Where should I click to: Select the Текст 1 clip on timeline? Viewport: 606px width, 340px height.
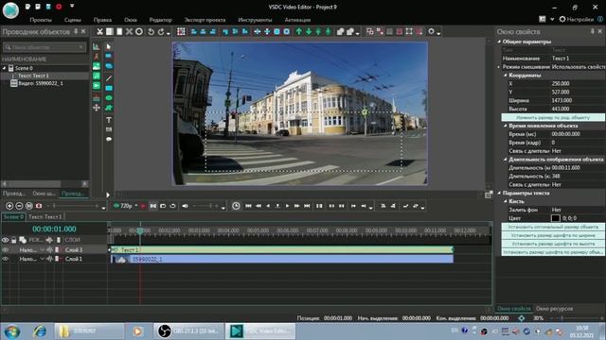point(282,249)
